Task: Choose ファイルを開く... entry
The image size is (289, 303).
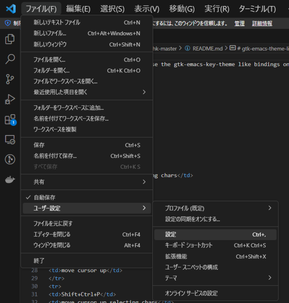Action: (x=87, y=59)
